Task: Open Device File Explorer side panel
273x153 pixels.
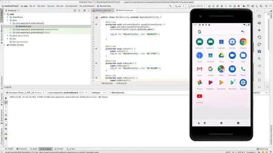Action: point(271,135)
